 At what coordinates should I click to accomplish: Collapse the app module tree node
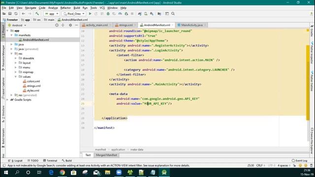click(x=7, y=30)
